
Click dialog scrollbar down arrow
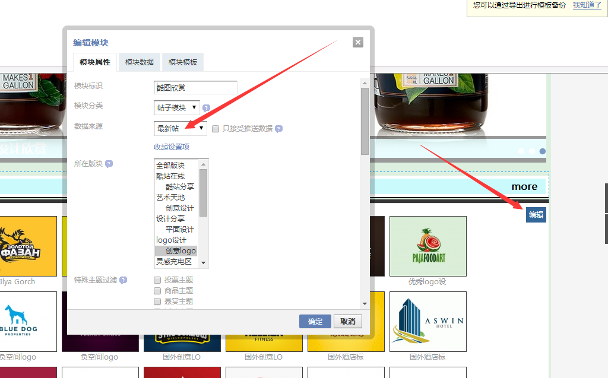click(x=365, y=304)
